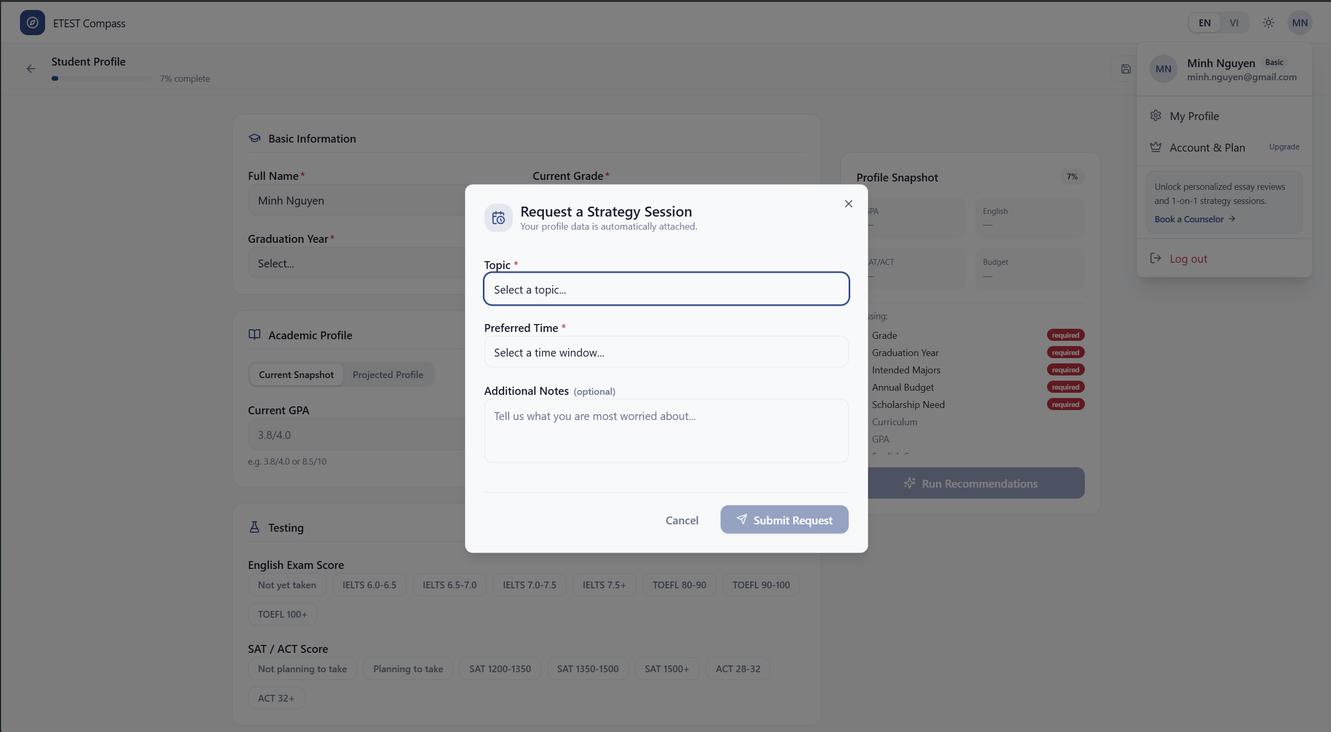Image resolution: width=1331 pixels, height=732 pixels.
Task: Click the MN avatar in the top bar
Action: [x=1300, y=23]
